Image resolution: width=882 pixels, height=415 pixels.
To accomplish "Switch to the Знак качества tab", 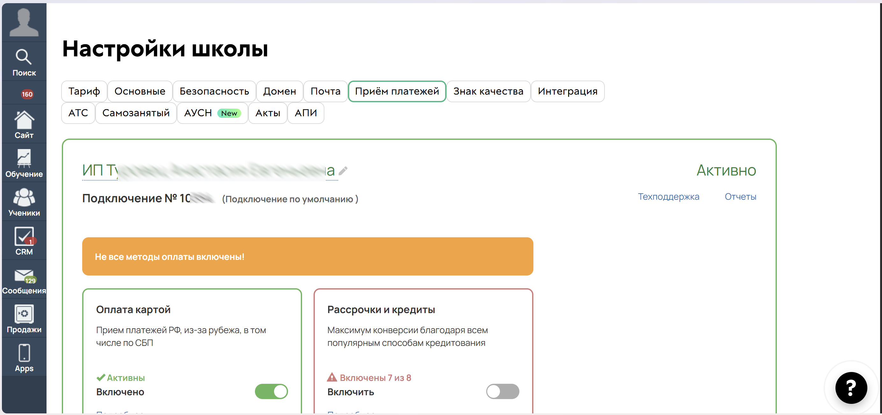I will click(488, 91).
